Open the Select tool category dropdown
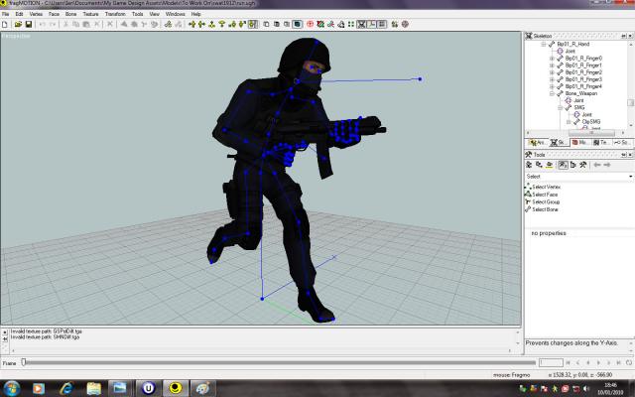635x397 pixels. [577, 176]
